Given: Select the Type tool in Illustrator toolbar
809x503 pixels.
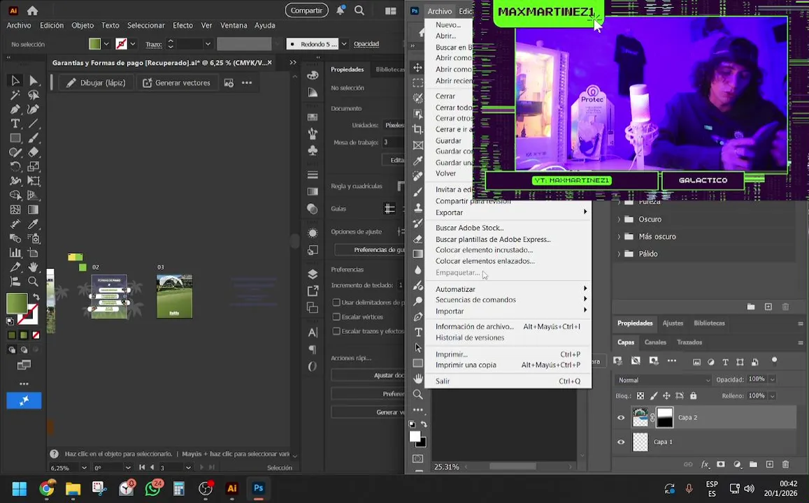Looking at the screenshot, I should pos(15,124).
